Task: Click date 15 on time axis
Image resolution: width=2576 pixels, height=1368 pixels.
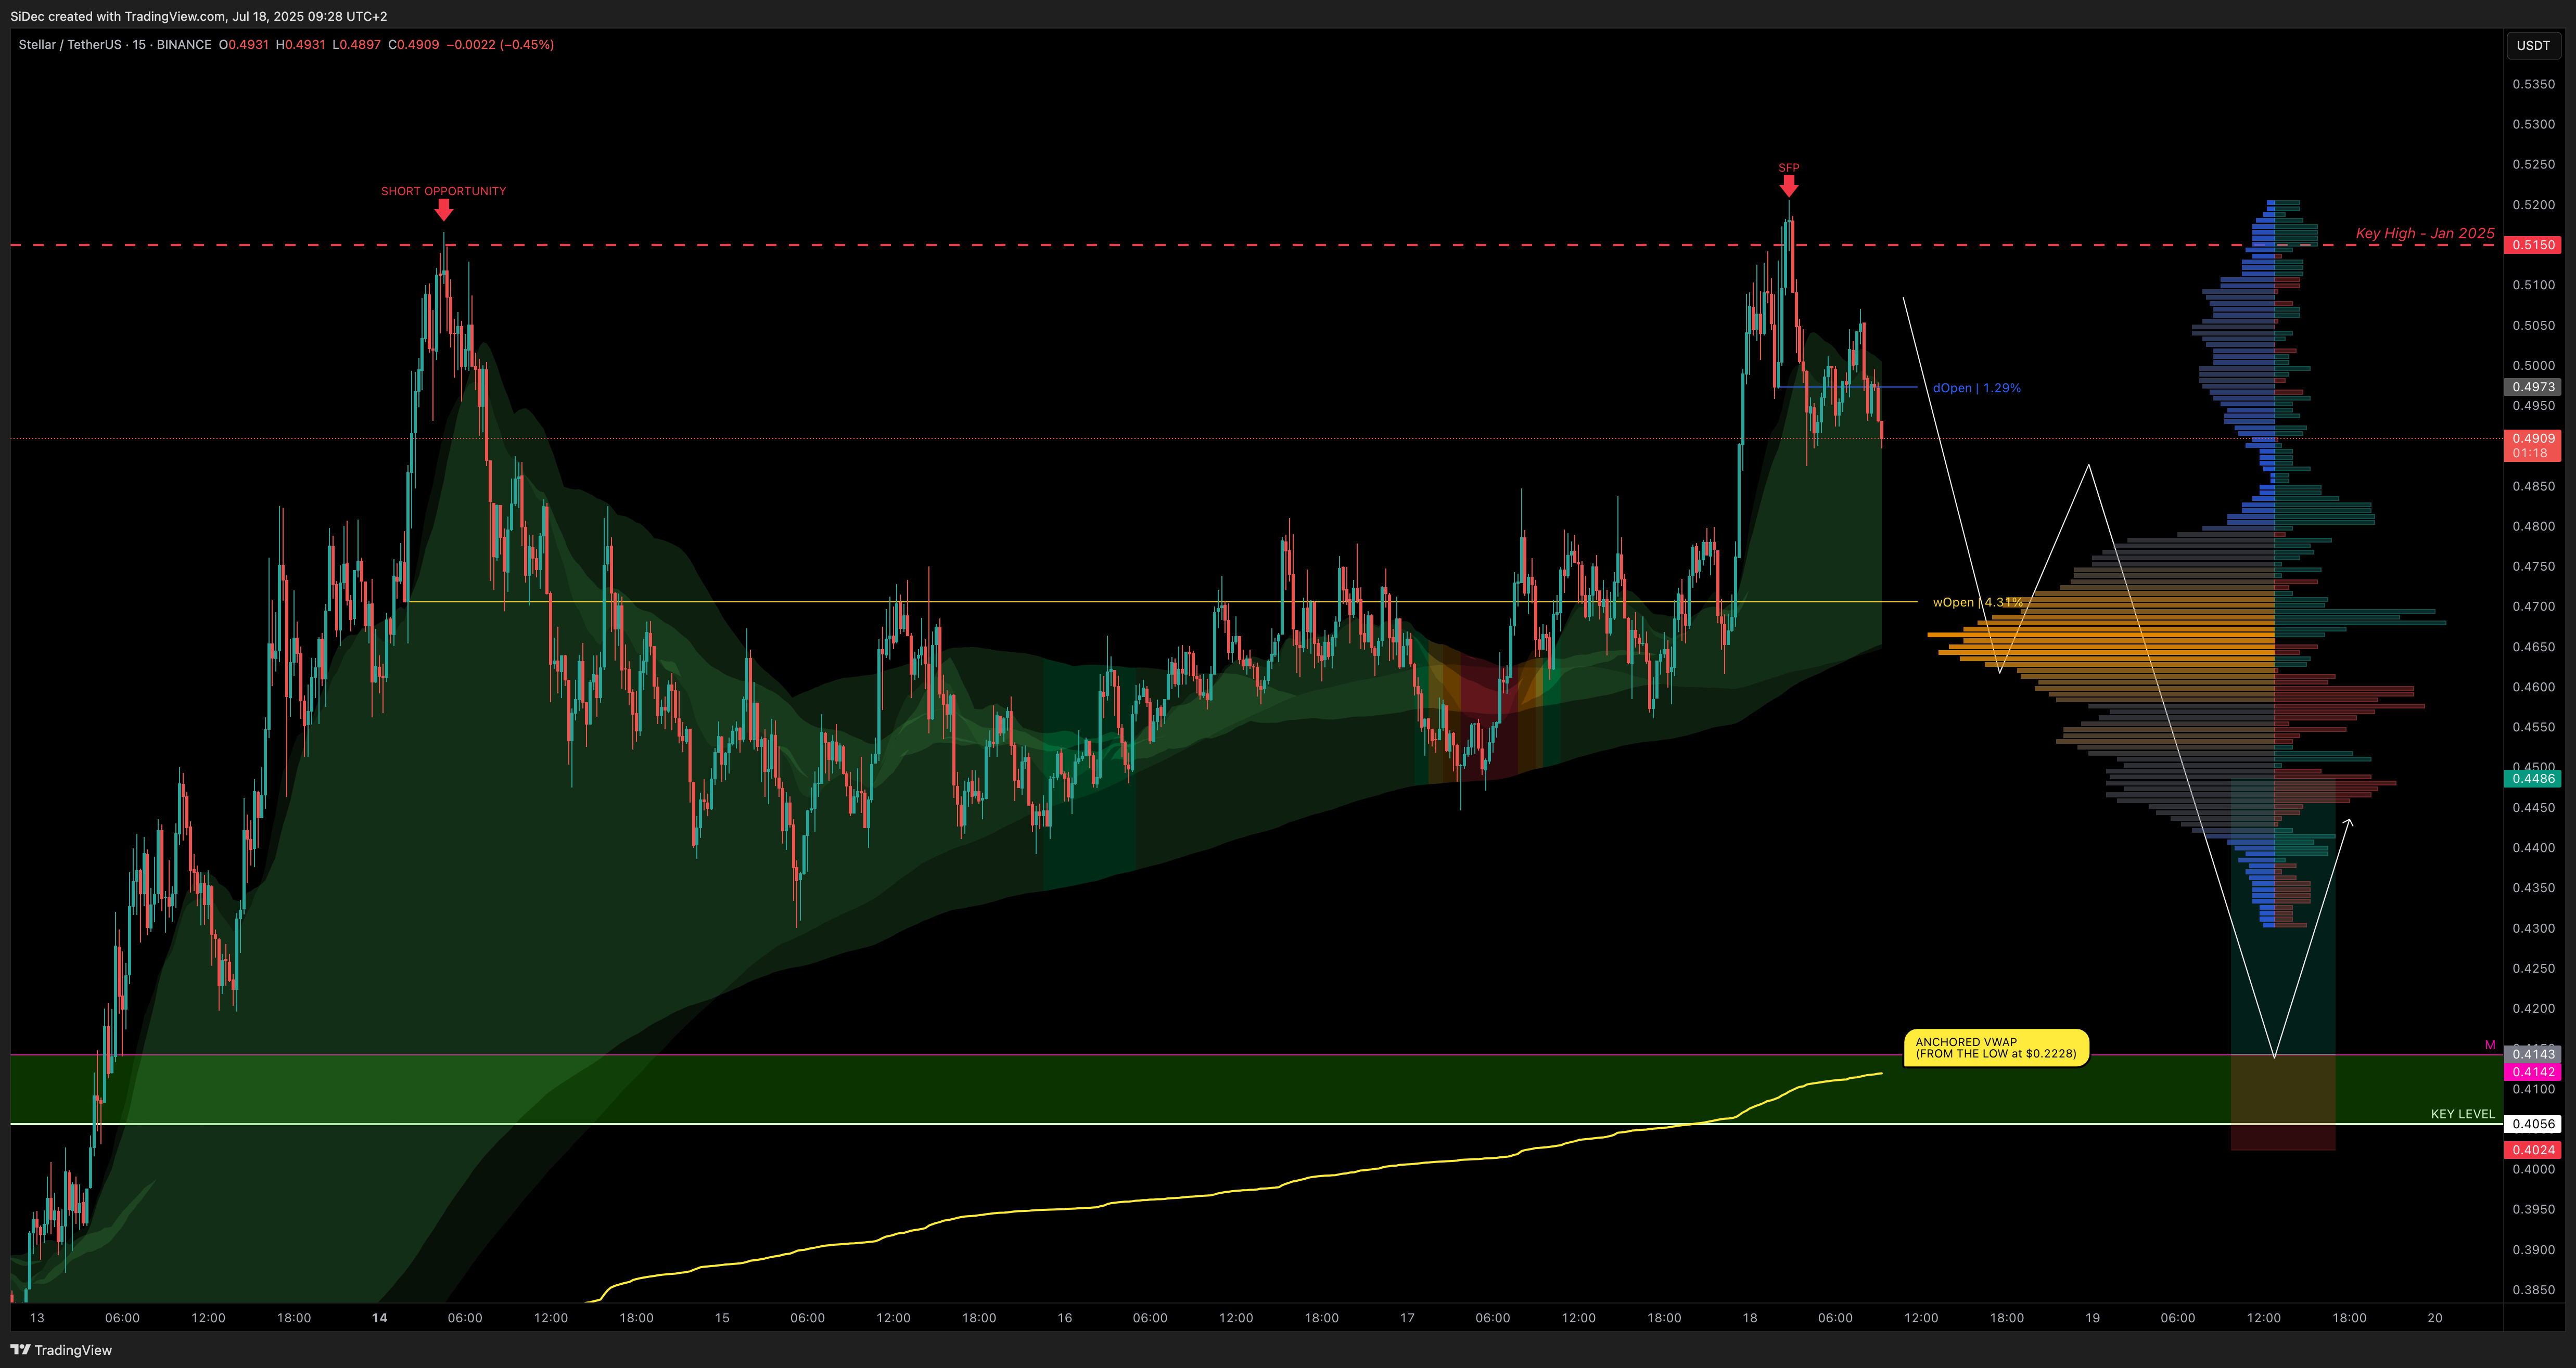Action: coord(722,1318)
